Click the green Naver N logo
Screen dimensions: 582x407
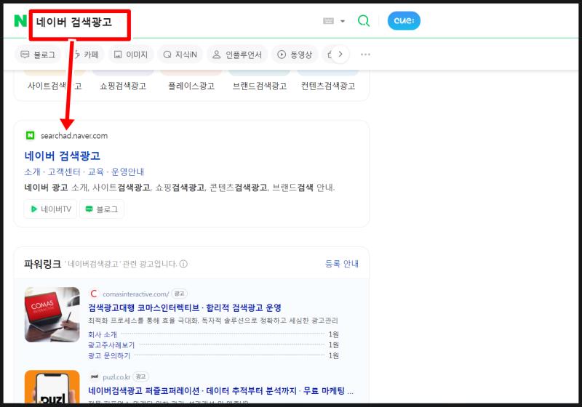pyautogui.click(x=20, y=21)
